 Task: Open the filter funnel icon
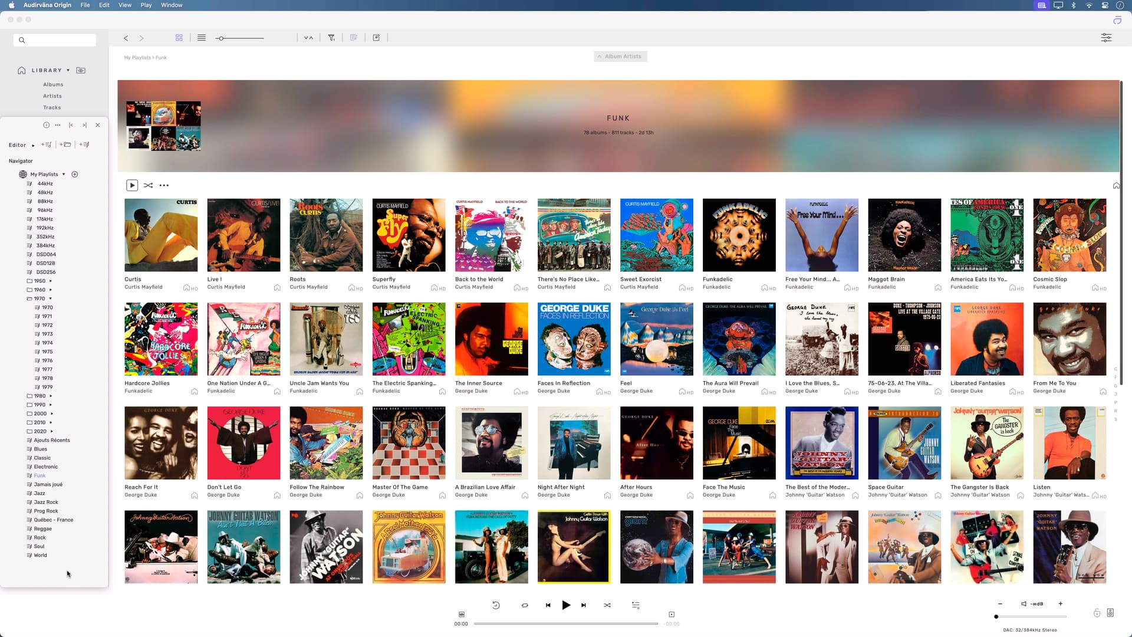coord(331,38)
